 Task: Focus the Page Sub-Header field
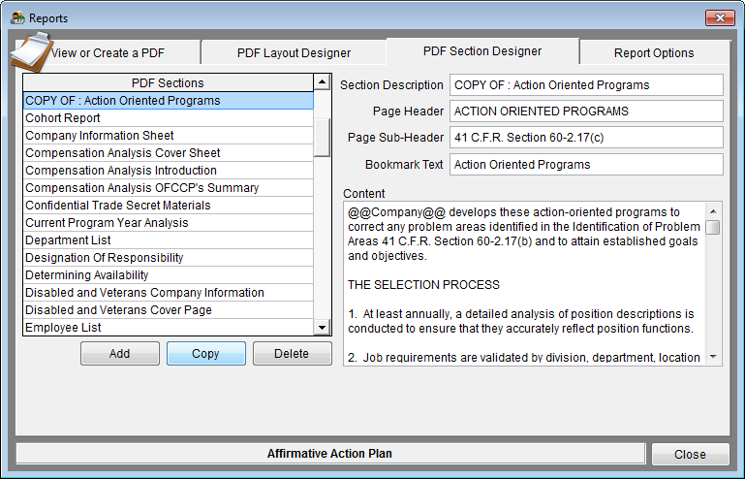586,138
